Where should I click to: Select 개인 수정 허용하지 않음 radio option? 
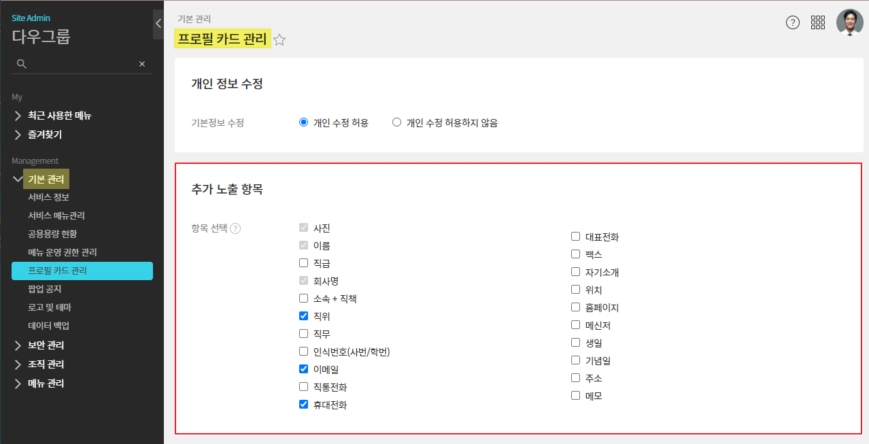click(x=397, y=123)
